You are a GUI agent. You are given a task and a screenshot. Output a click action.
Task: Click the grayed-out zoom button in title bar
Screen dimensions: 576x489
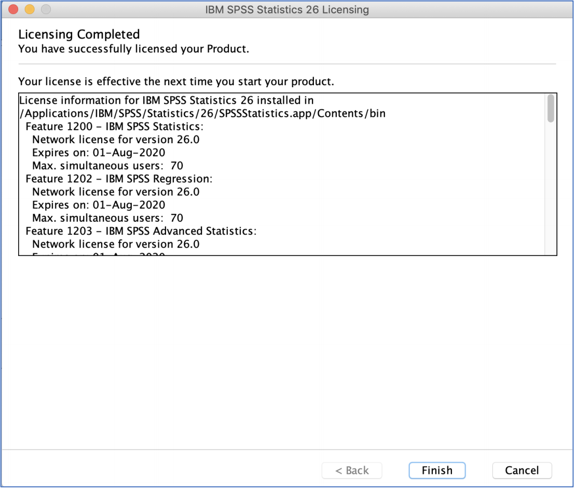[x=46, y=9]
